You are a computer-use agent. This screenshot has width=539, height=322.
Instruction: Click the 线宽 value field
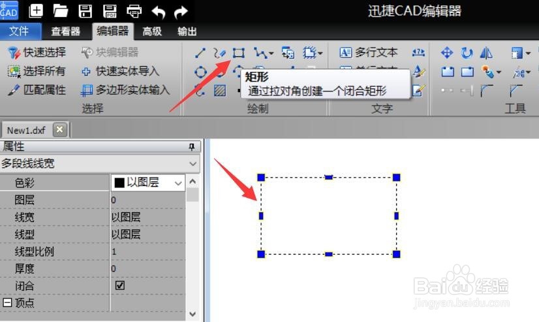pos(147,217)
